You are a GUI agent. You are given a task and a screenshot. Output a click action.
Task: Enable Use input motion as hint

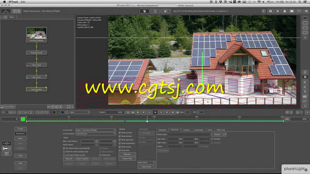[x=64, y=155]
